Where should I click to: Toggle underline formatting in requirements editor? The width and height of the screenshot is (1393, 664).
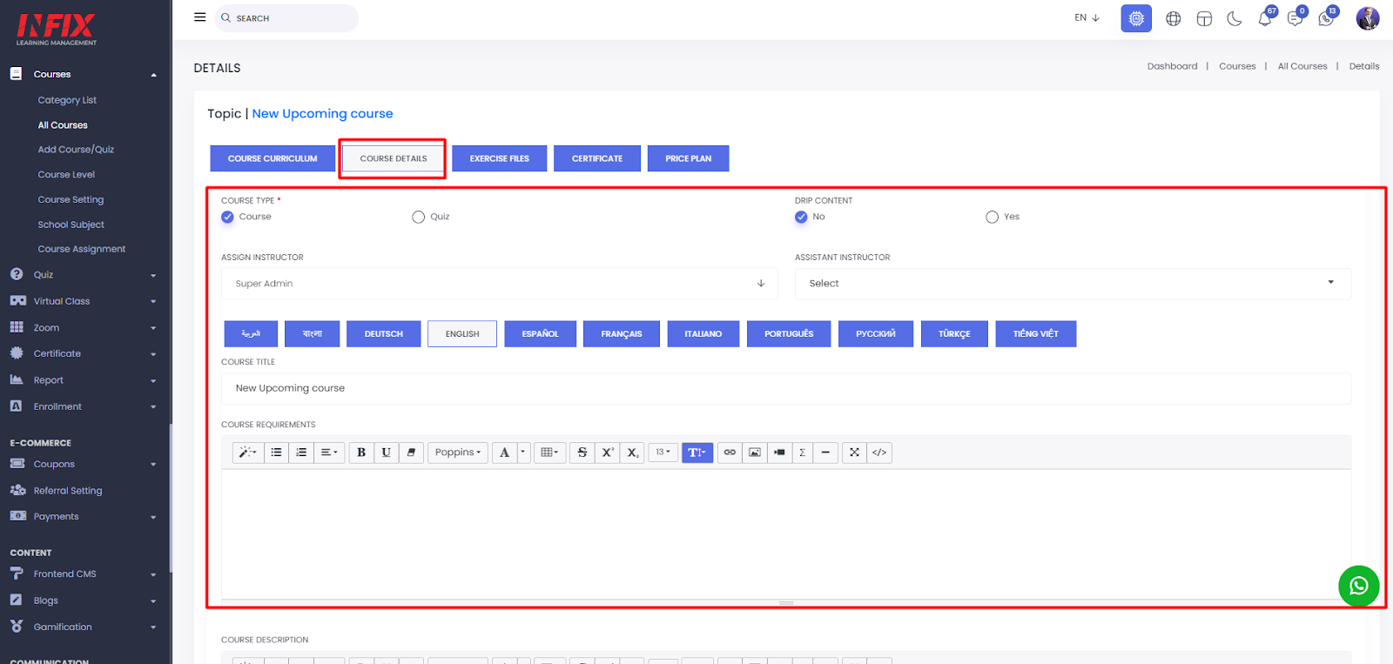[387, 453]
